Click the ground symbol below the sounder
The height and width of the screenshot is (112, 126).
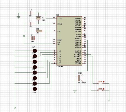coord(75,92)
